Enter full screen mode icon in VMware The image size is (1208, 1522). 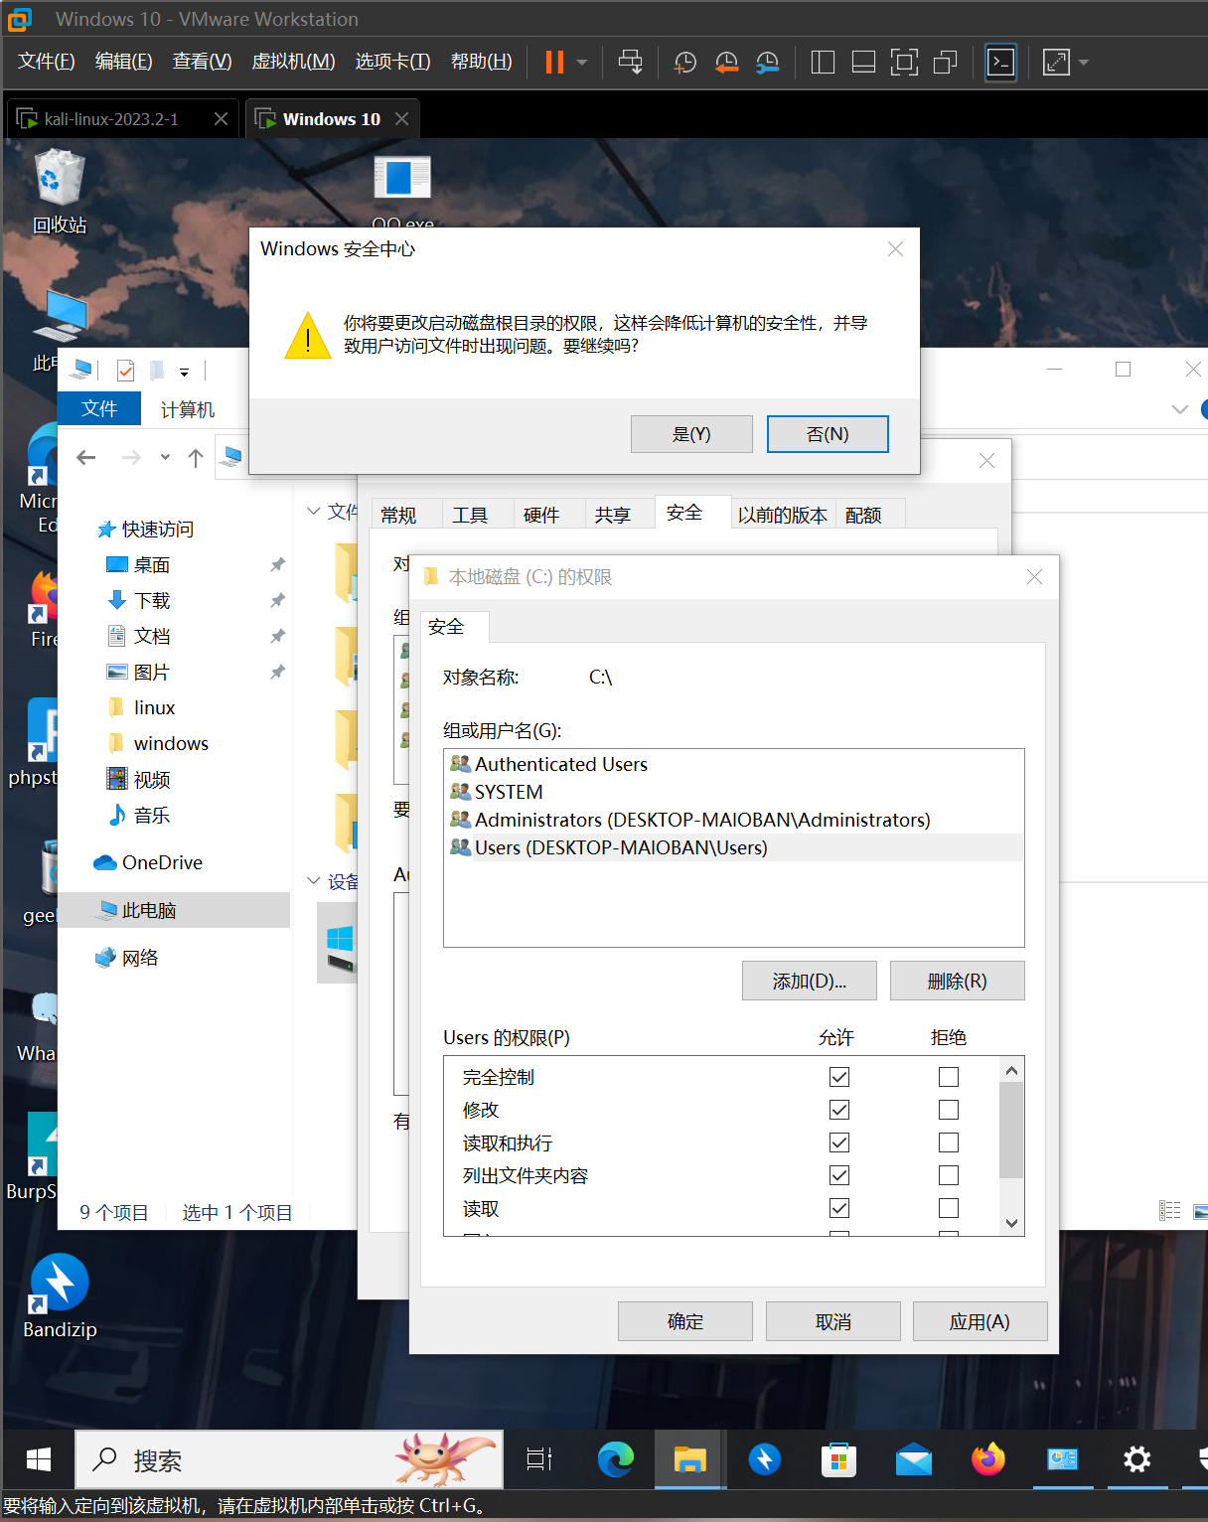point(904,63)
